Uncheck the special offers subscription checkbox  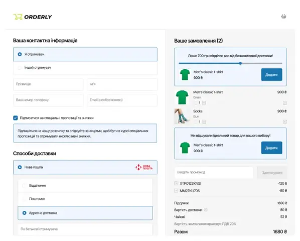tap(16, 118)
